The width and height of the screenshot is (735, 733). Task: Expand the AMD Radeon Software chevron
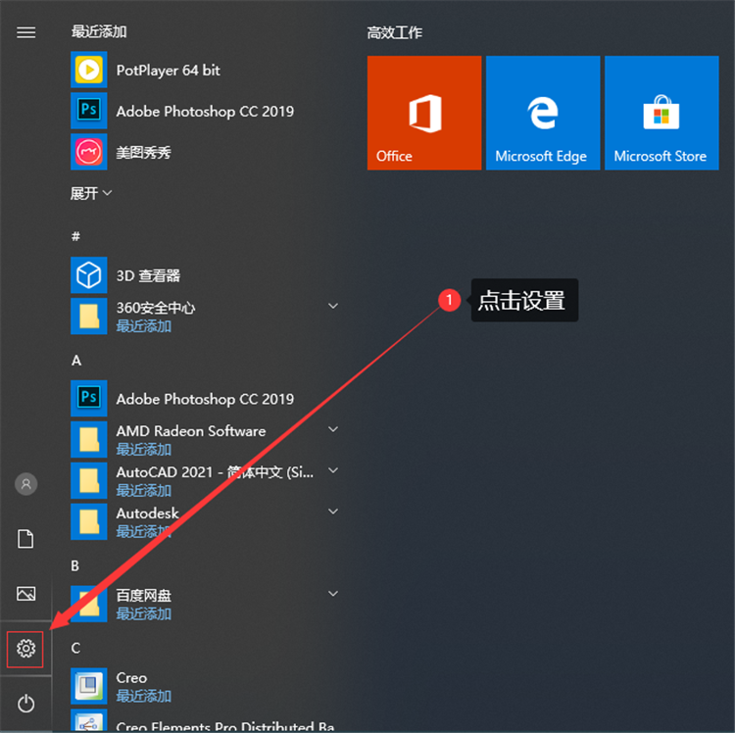pos(333,429)
